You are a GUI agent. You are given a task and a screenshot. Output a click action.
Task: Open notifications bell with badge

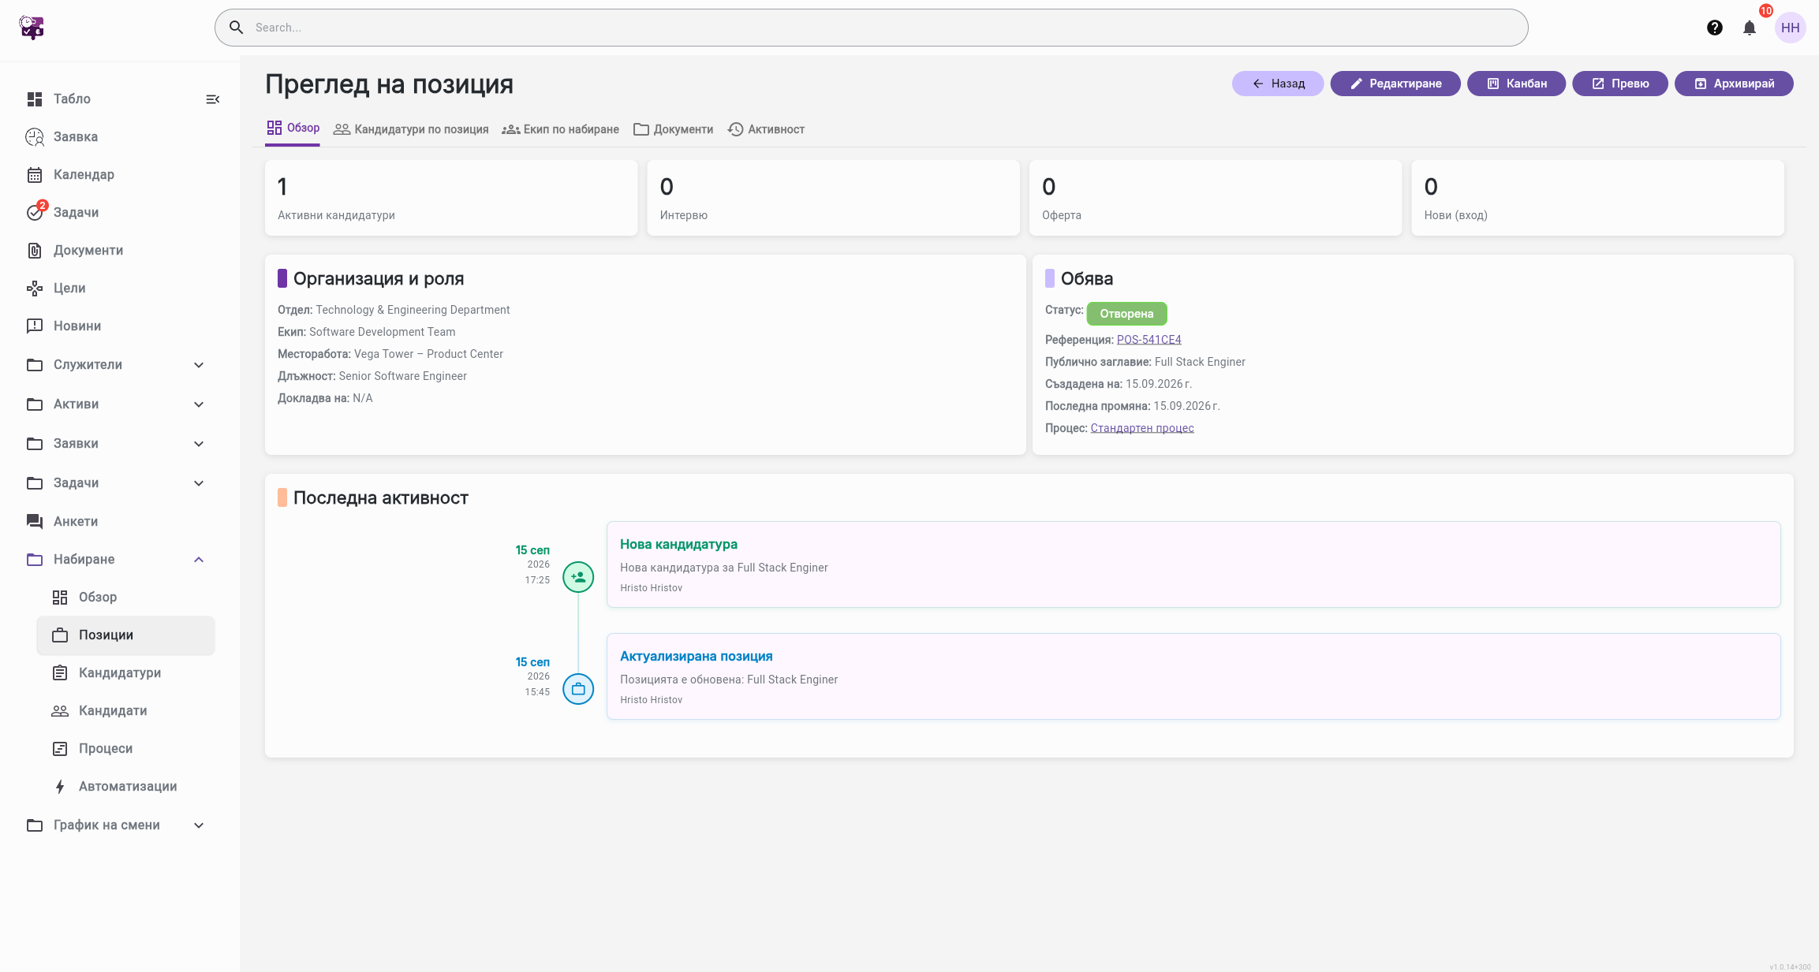1750,28
